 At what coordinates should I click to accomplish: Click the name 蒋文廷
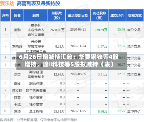pyautogui.click(x=17, y=91)
